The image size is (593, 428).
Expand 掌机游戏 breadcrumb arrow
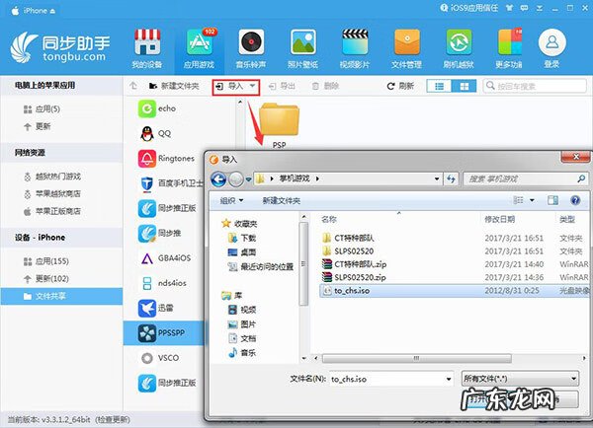(317, 178)
